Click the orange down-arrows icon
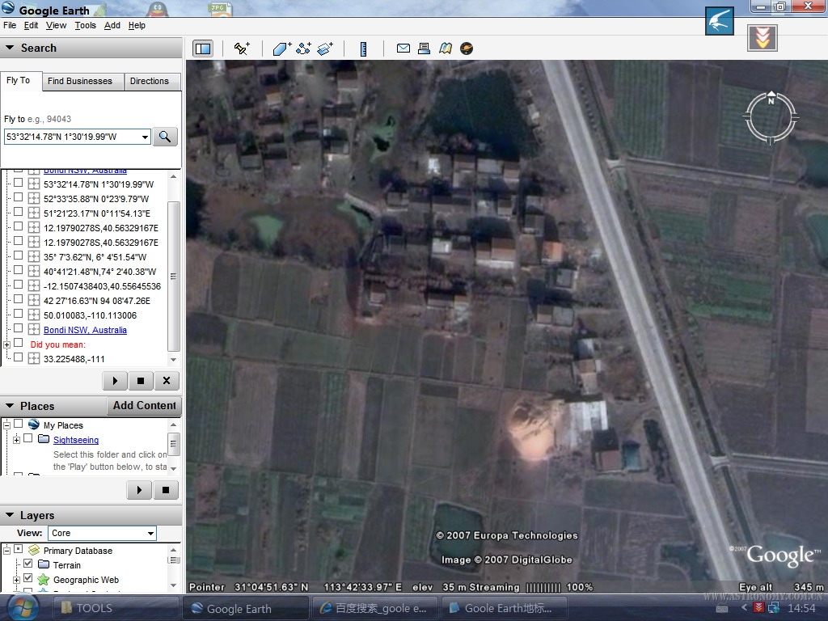828x621 pixels. point(762,37)
